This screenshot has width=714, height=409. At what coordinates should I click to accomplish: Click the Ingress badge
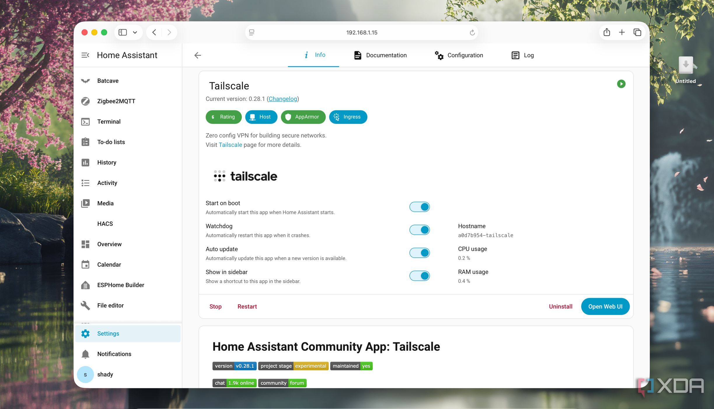click(348, 117)
